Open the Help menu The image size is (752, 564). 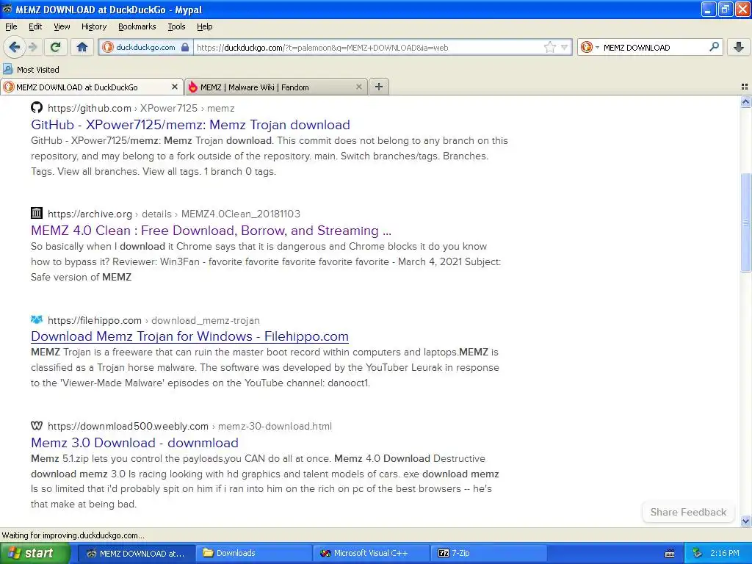pyautogui.click(x=205, y=26)
